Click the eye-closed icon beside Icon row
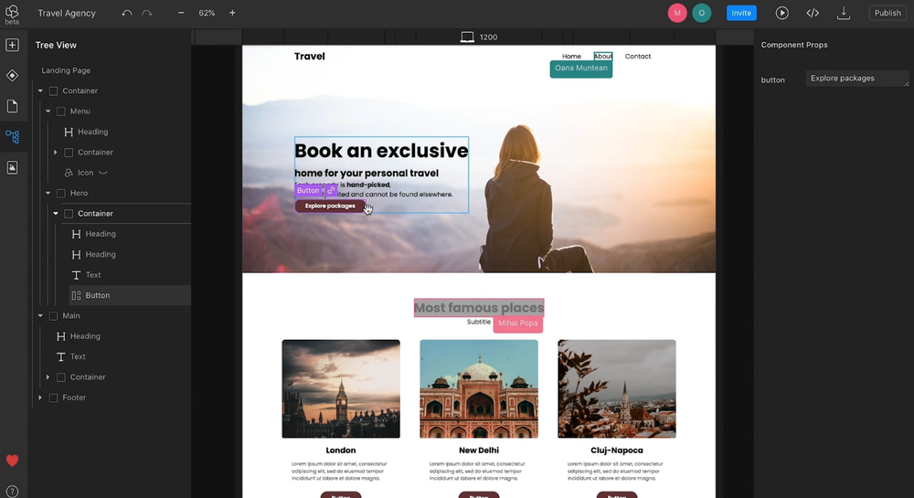The image size is (914, 498). tap(103, 173)
